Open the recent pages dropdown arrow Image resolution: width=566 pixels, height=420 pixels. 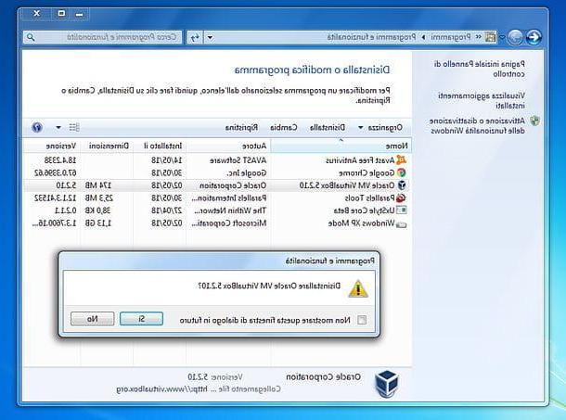pyautogui.click(x=502, y=37)
